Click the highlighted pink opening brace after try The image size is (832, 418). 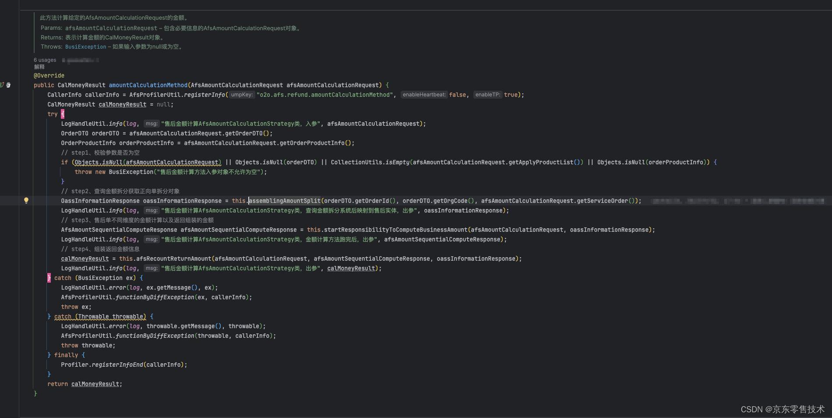63,114
